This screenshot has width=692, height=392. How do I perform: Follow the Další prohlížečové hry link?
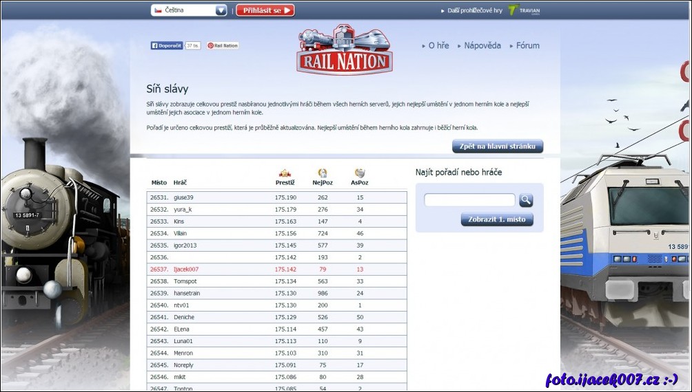coord(474,11)
